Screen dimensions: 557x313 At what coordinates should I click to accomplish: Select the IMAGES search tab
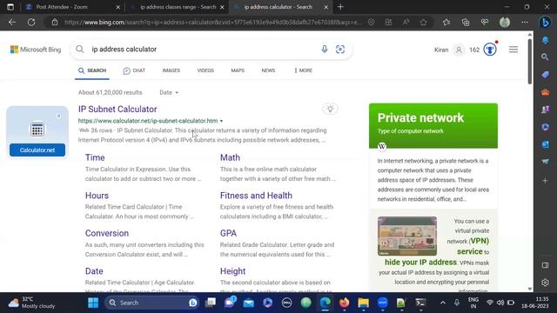[x=171, y=70]
